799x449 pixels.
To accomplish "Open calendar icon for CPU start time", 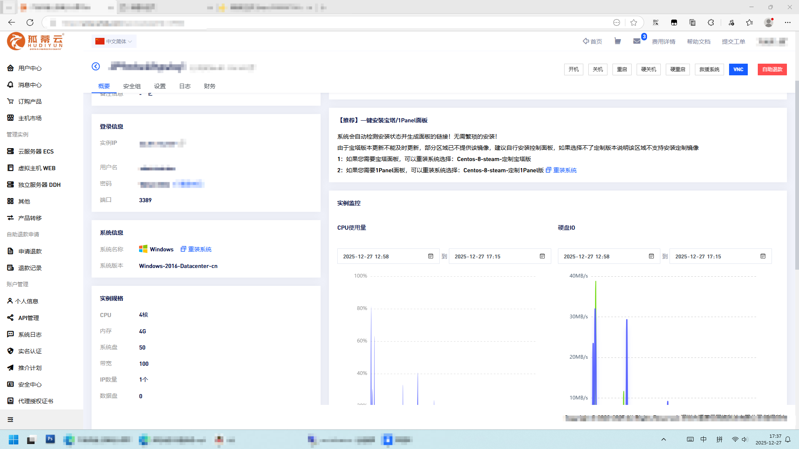I will click(431, 256).
